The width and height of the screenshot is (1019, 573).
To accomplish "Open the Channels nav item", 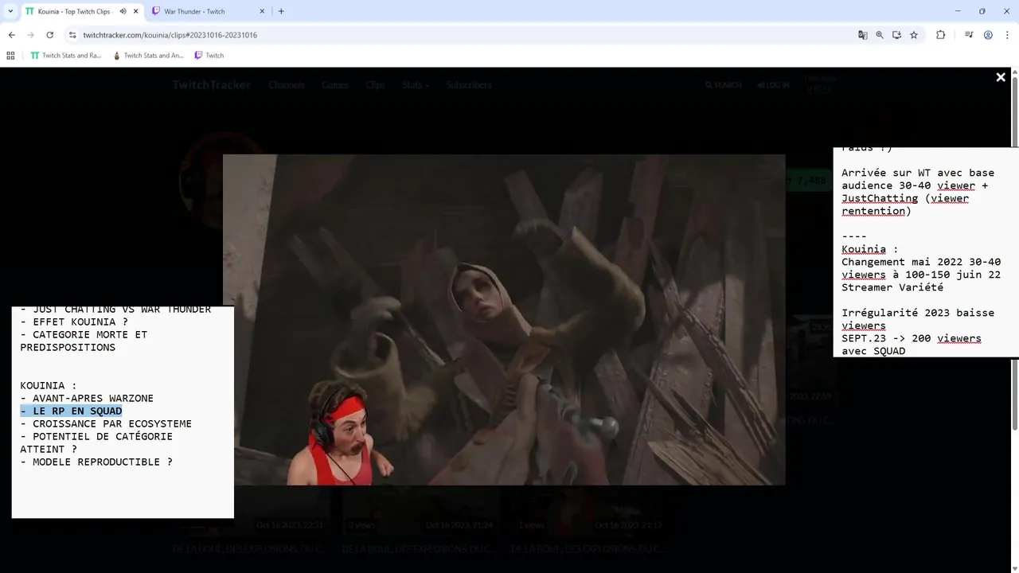I will click(x=287, y=85).
